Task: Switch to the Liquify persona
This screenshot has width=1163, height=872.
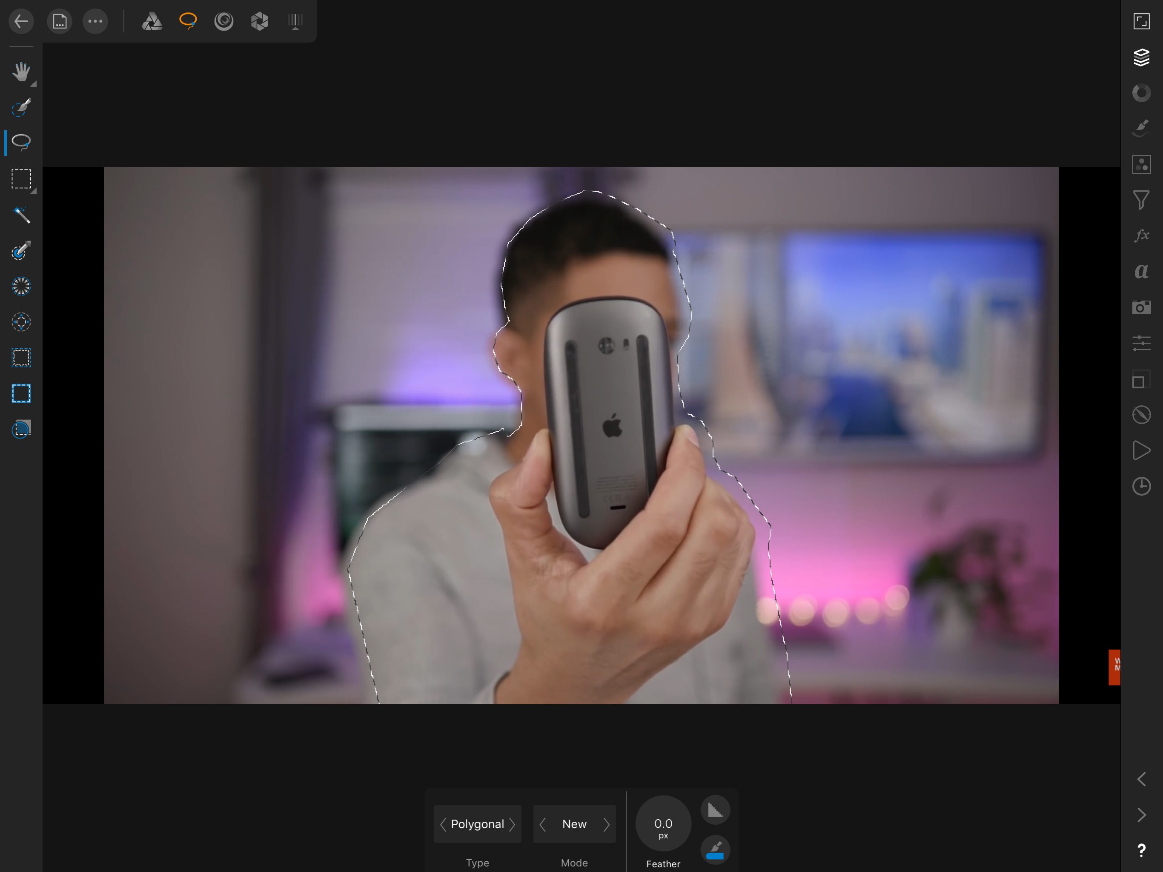Action: coord(224,22)
